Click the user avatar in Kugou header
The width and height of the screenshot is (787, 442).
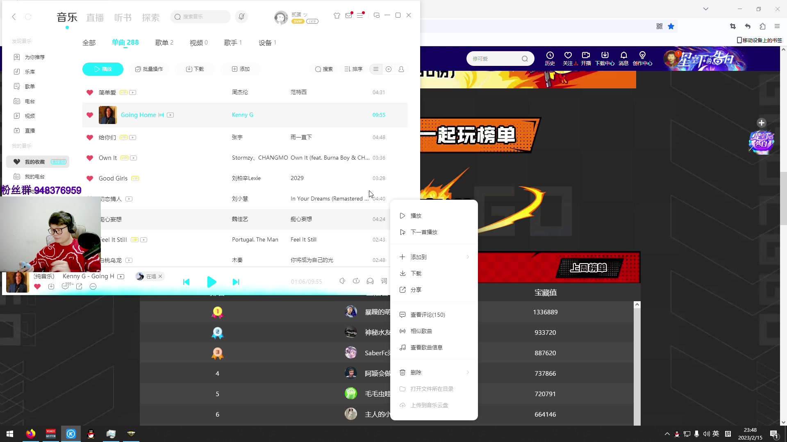pos(281,17)
